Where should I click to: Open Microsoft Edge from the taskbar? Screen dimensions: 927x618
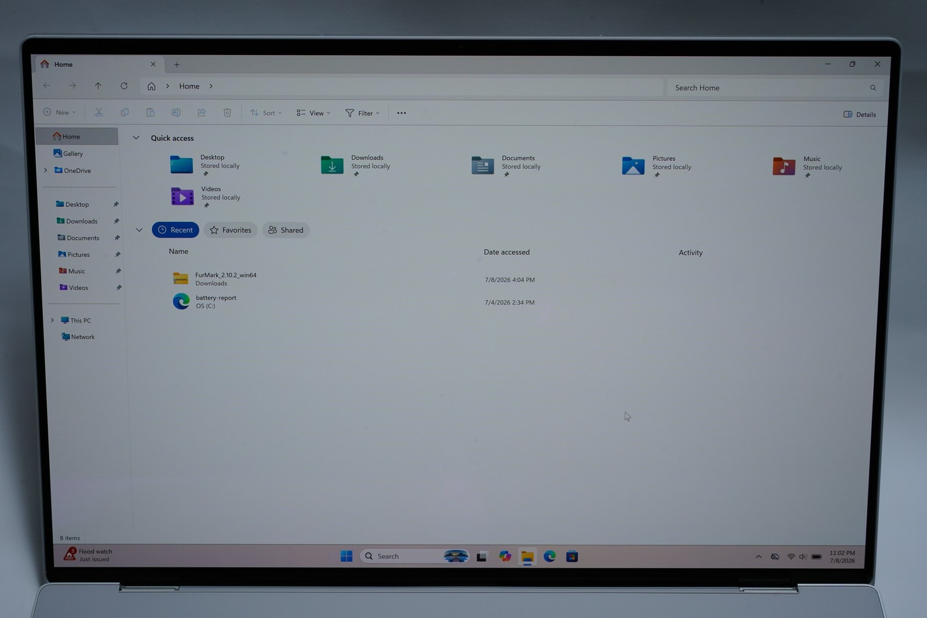(550, 557)
